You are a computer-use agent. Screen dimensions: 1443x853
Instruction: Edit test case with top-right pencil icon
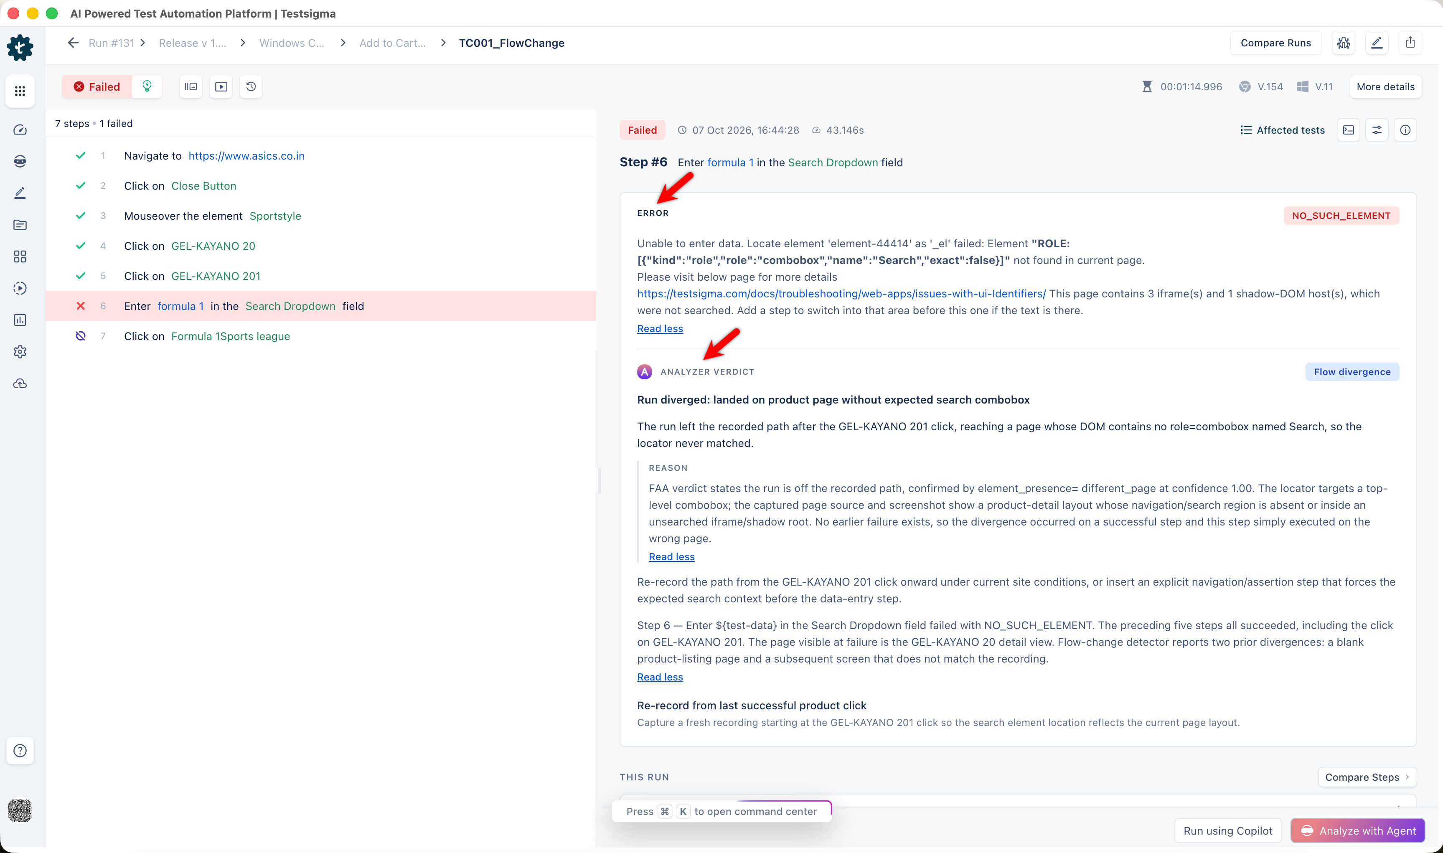coord(1377,43)
